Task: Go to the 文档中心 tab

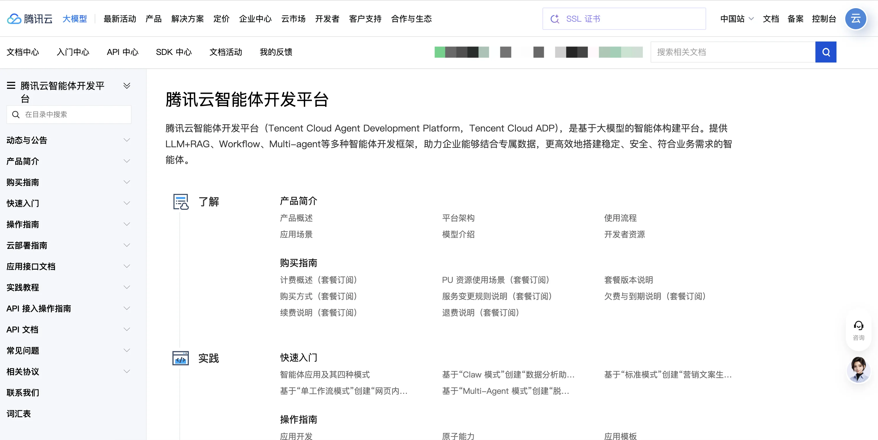Action: pyautogui.click(x=23, y=52)
